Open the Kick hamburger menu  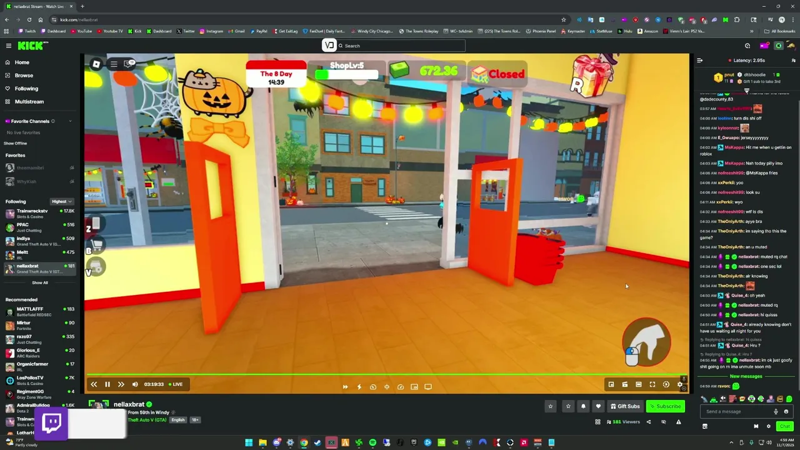pos(8,46)
